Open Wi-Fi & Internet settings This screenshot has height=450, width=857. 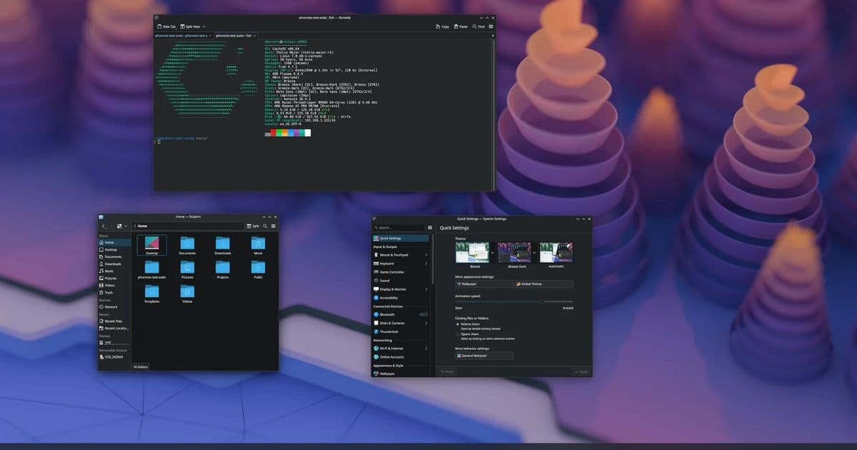401,348
